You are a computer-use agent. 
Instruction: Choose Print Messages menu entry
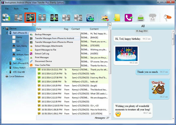click(55, 57)
